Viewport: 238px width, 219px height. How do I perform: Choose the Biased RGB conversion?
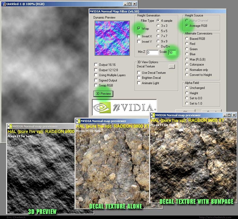pyautogui.click(x=187, y=38)
